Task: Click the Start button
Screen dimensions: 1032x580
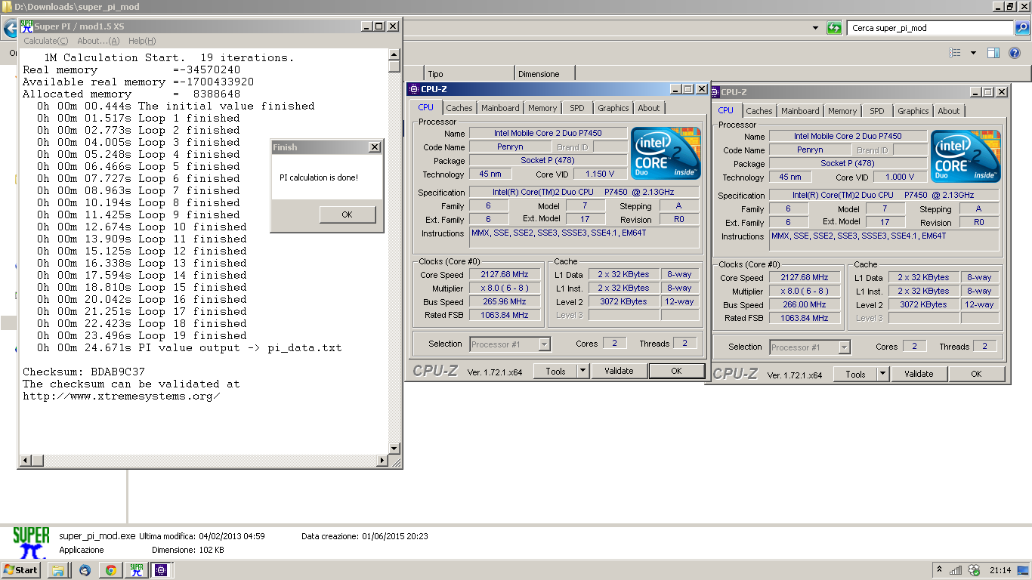Action: [20, 569]
